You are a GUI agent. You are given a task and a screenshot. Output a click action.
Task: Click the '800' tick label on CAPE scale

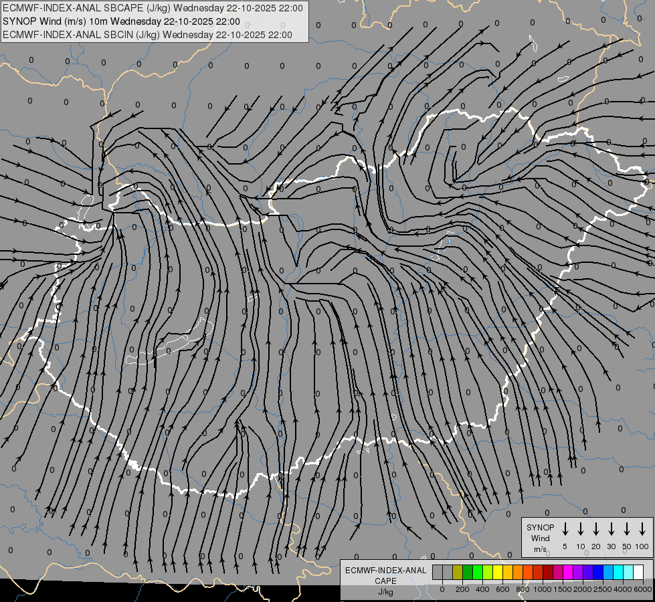pos(523,589)
